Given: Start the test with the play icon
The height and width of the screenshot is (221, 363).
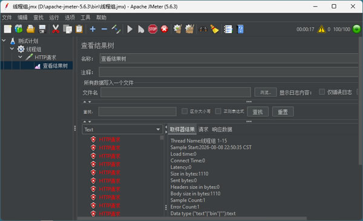Looking at the screenshot, I should 130,29.
